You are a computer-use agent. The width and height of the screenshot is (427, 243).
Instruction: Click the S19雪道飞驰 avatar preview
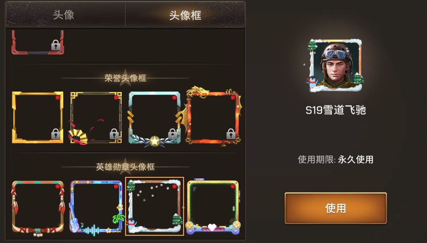tap(335, 66)
